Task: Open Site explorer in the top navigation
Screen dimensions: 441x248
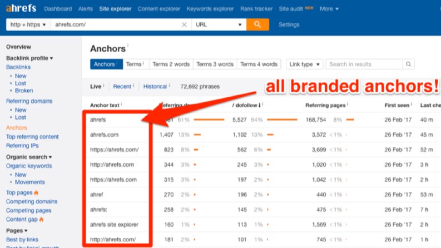Action: (115, 9)
